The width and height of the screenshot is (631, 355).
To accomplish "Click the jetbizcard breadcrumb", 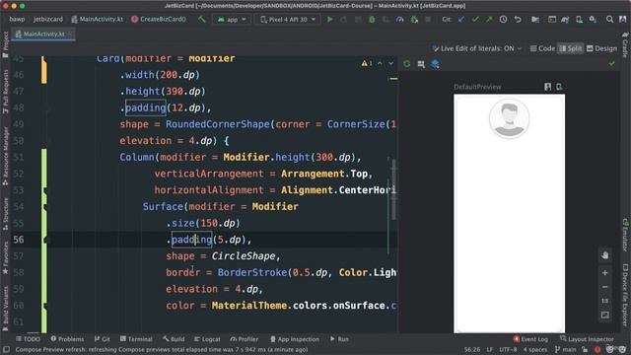I will click(48, 19).
